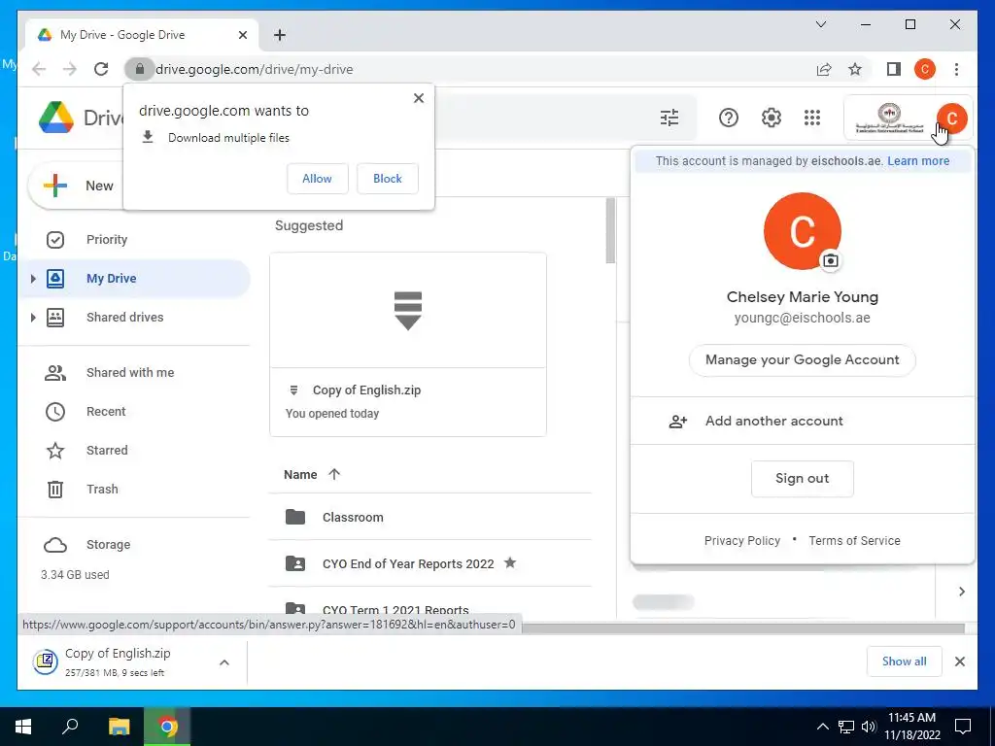The height and width of the screenshot is (746, 995).
Task: Show hidden system tray icons
Action: [x=822, y=727]
